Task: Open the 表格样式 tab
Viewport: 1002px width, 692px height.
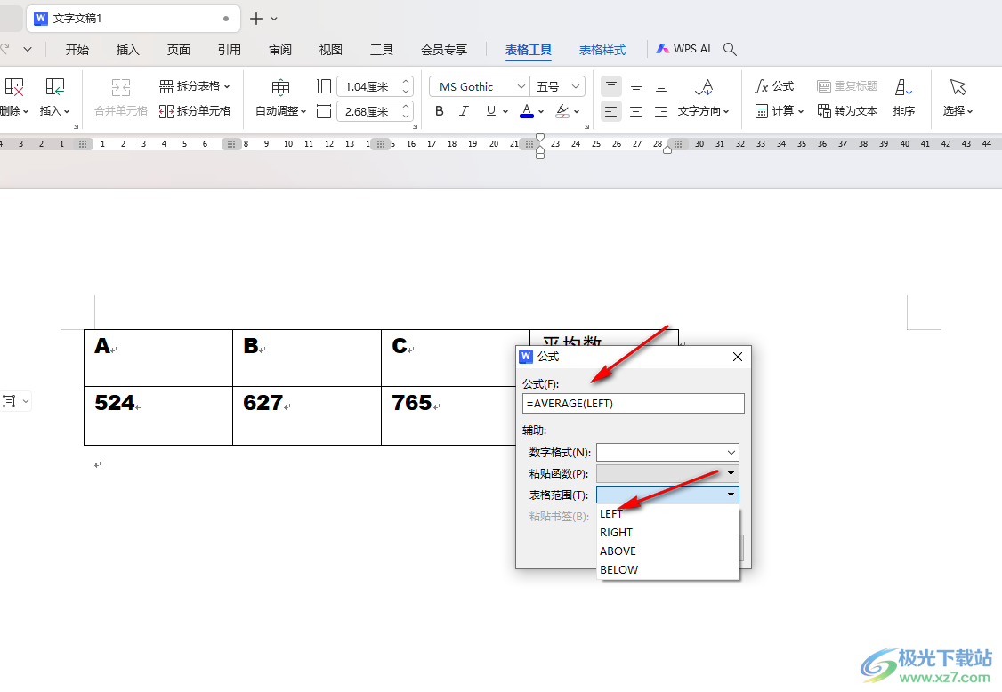Action: pyautogui.click(x=602, y=49)
